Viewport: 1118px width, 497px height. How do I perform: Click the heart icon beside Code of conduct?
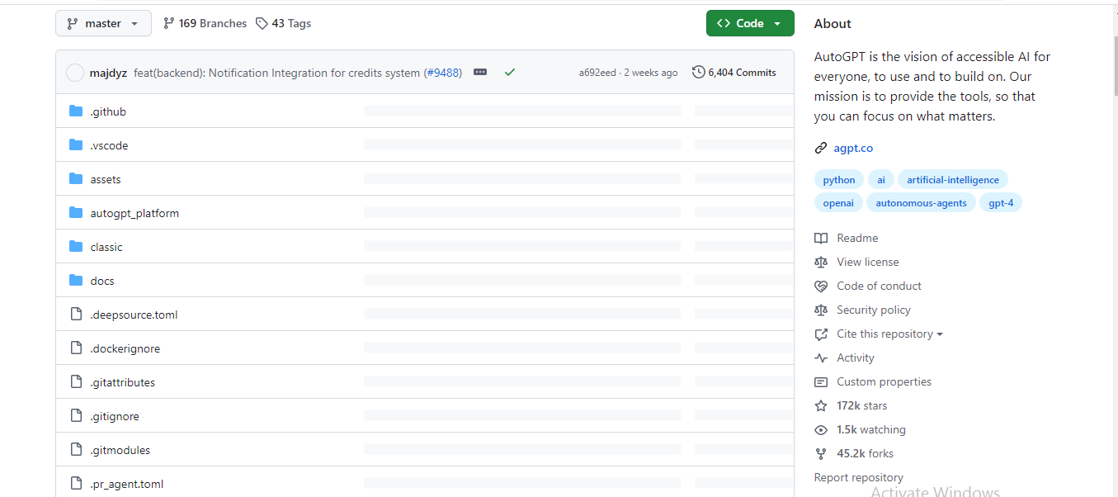(x=821, y=286)
